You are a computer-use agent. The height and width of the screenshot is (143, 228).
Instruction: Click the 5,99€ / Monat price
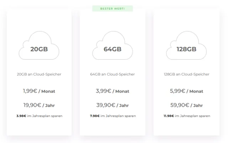pos(186,91)
